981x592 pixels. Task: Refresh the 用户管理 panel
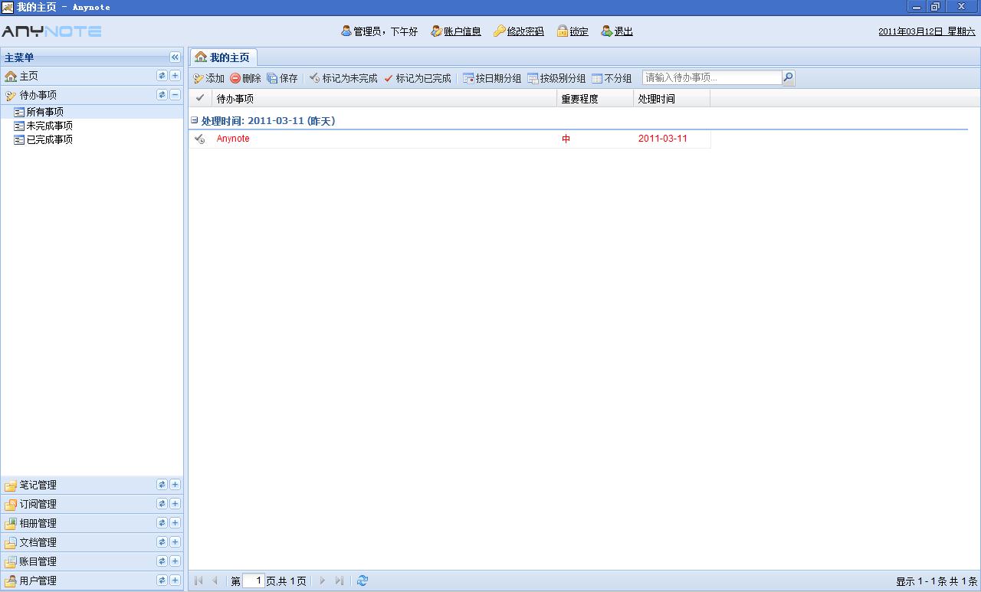click(162, 580)
